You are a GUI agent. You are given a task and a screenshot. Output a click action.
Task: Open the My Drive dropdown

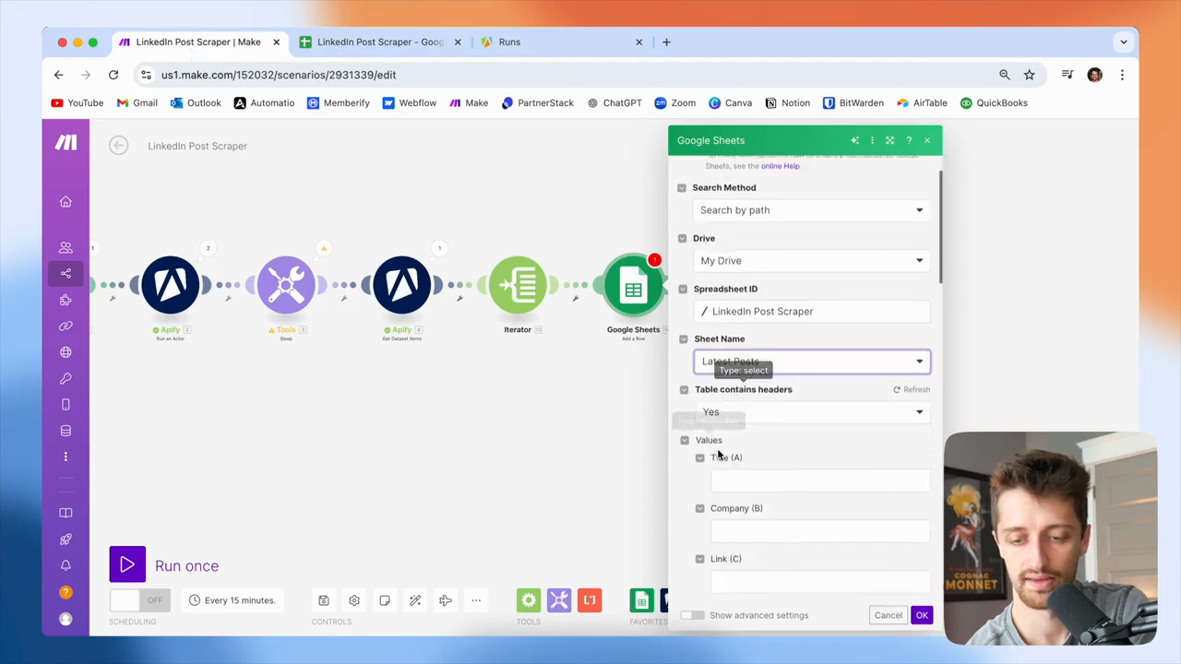coord(812,261)
